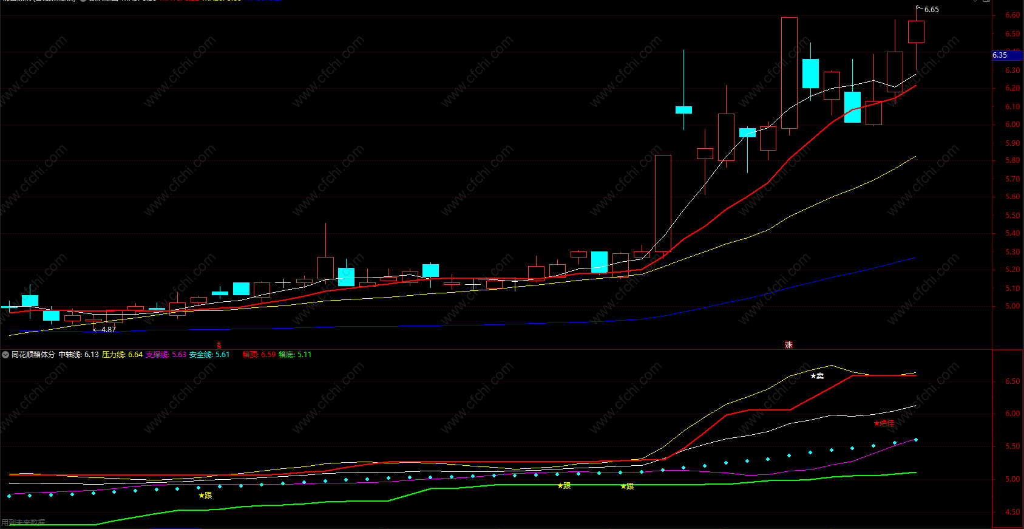Click 6.60 on the main price axis

[1012, 15]
